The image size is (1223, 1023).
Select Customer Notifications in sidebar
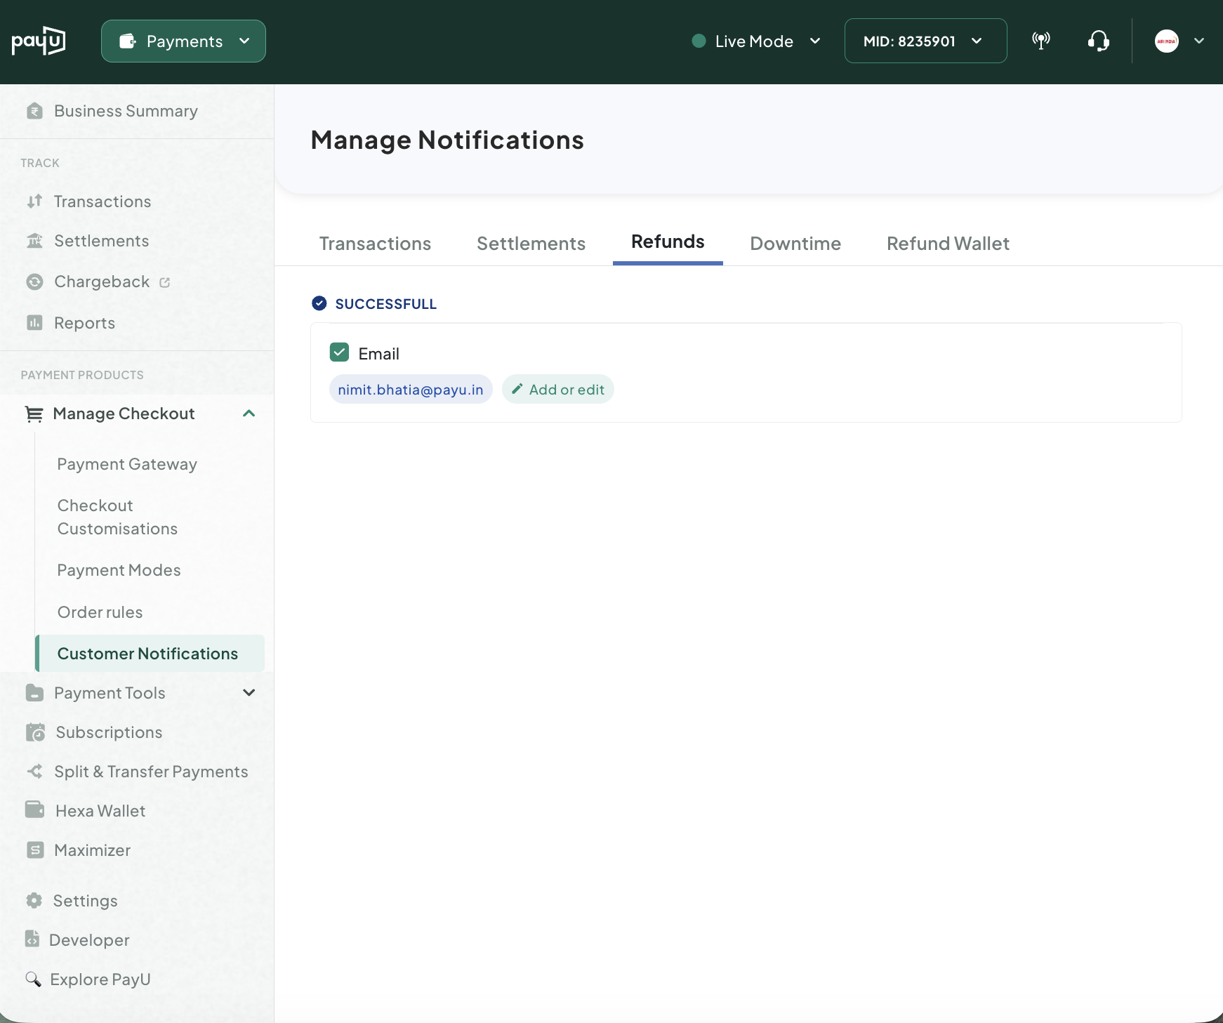click(150, 653)
